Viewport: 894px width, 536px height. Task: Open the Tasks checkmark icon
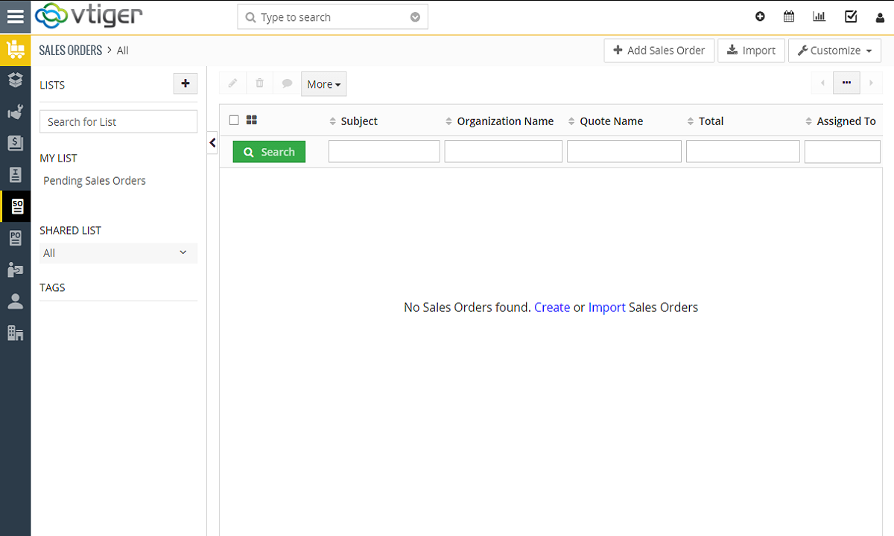(x=850, y=16)
